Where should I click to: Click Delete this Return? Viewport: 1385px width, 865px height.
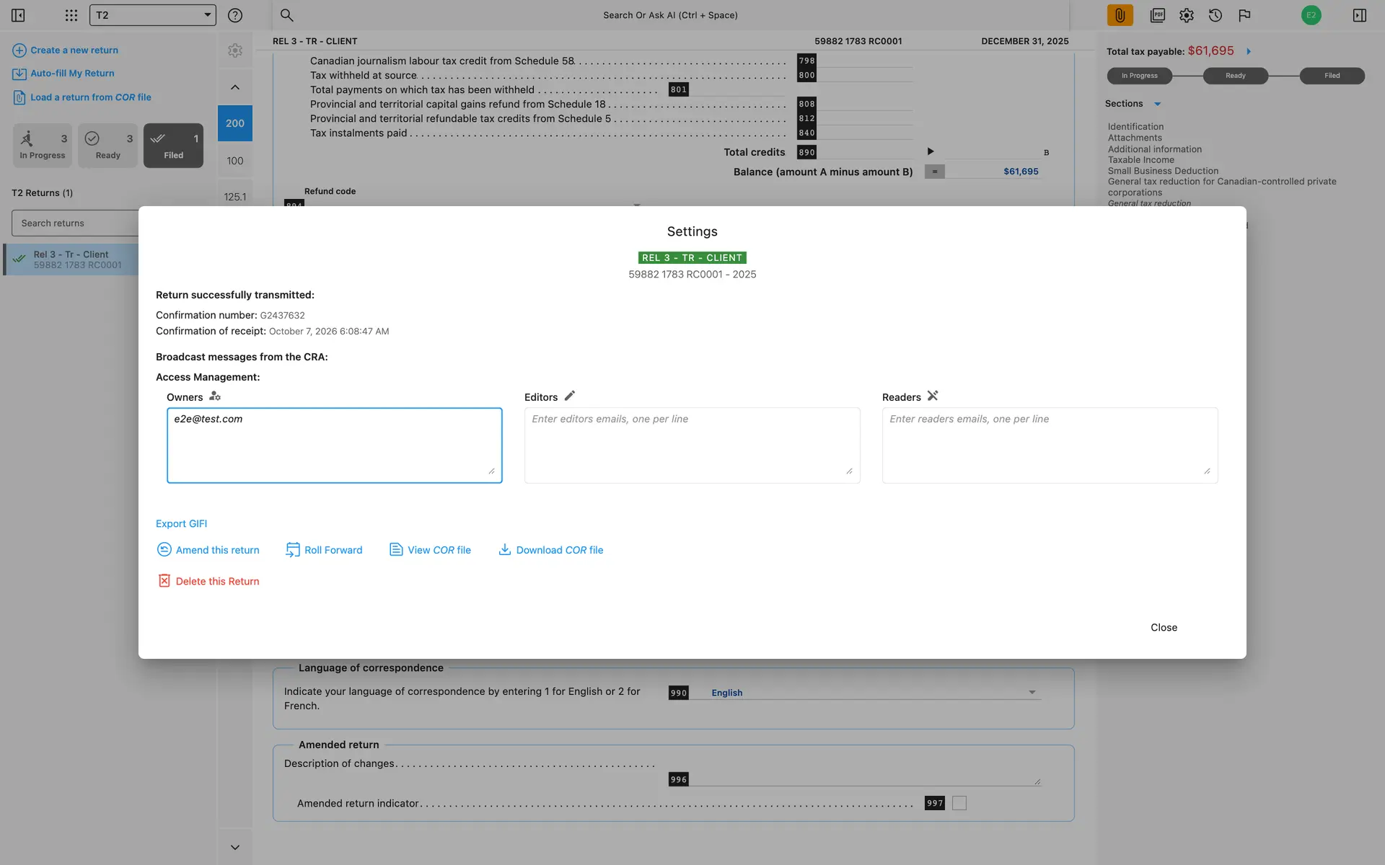tap(208, 581)
